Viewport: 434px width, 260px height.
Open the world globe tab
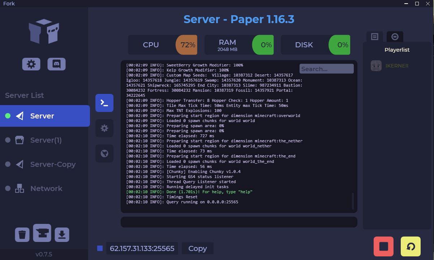tap(104, 153)
